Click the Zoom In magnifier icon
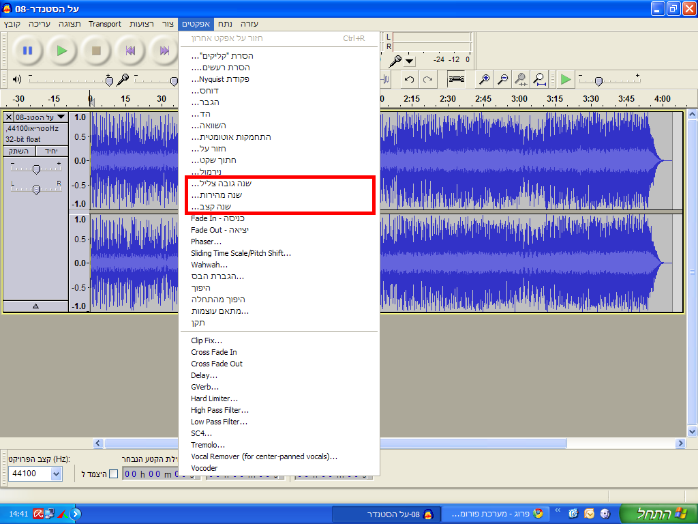The width and height of the screenshot is (698, 524). click(485, 80)
